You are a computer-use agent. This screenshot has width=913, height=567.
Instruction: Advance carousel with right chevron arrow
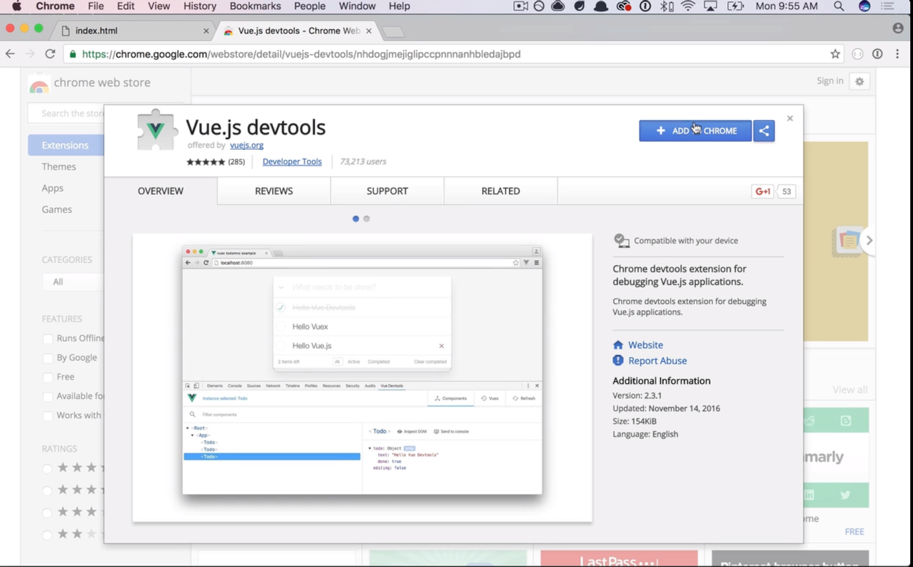coord(869,240)
